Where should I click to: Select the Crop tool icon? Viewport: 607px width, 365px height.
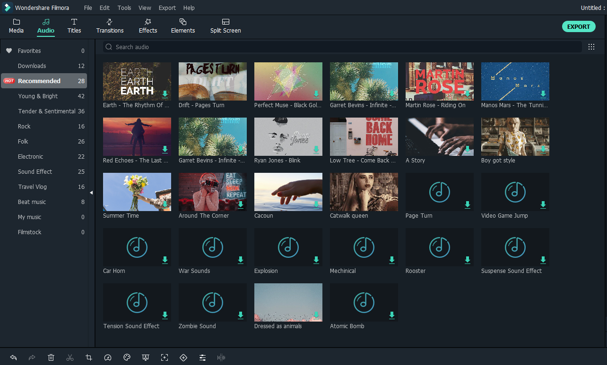[x=89, y=357]
